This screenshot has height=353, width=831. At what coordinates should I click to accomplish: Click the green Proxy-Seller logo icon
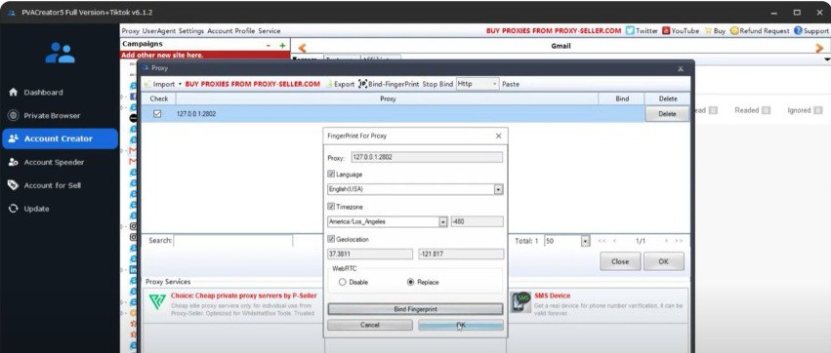[157, 302]
